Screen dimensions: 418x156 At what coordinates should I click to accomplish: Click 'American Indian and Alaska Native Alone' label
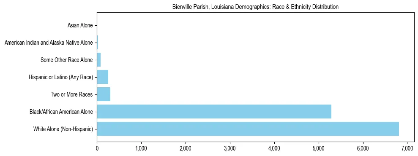tap(49, 43)
